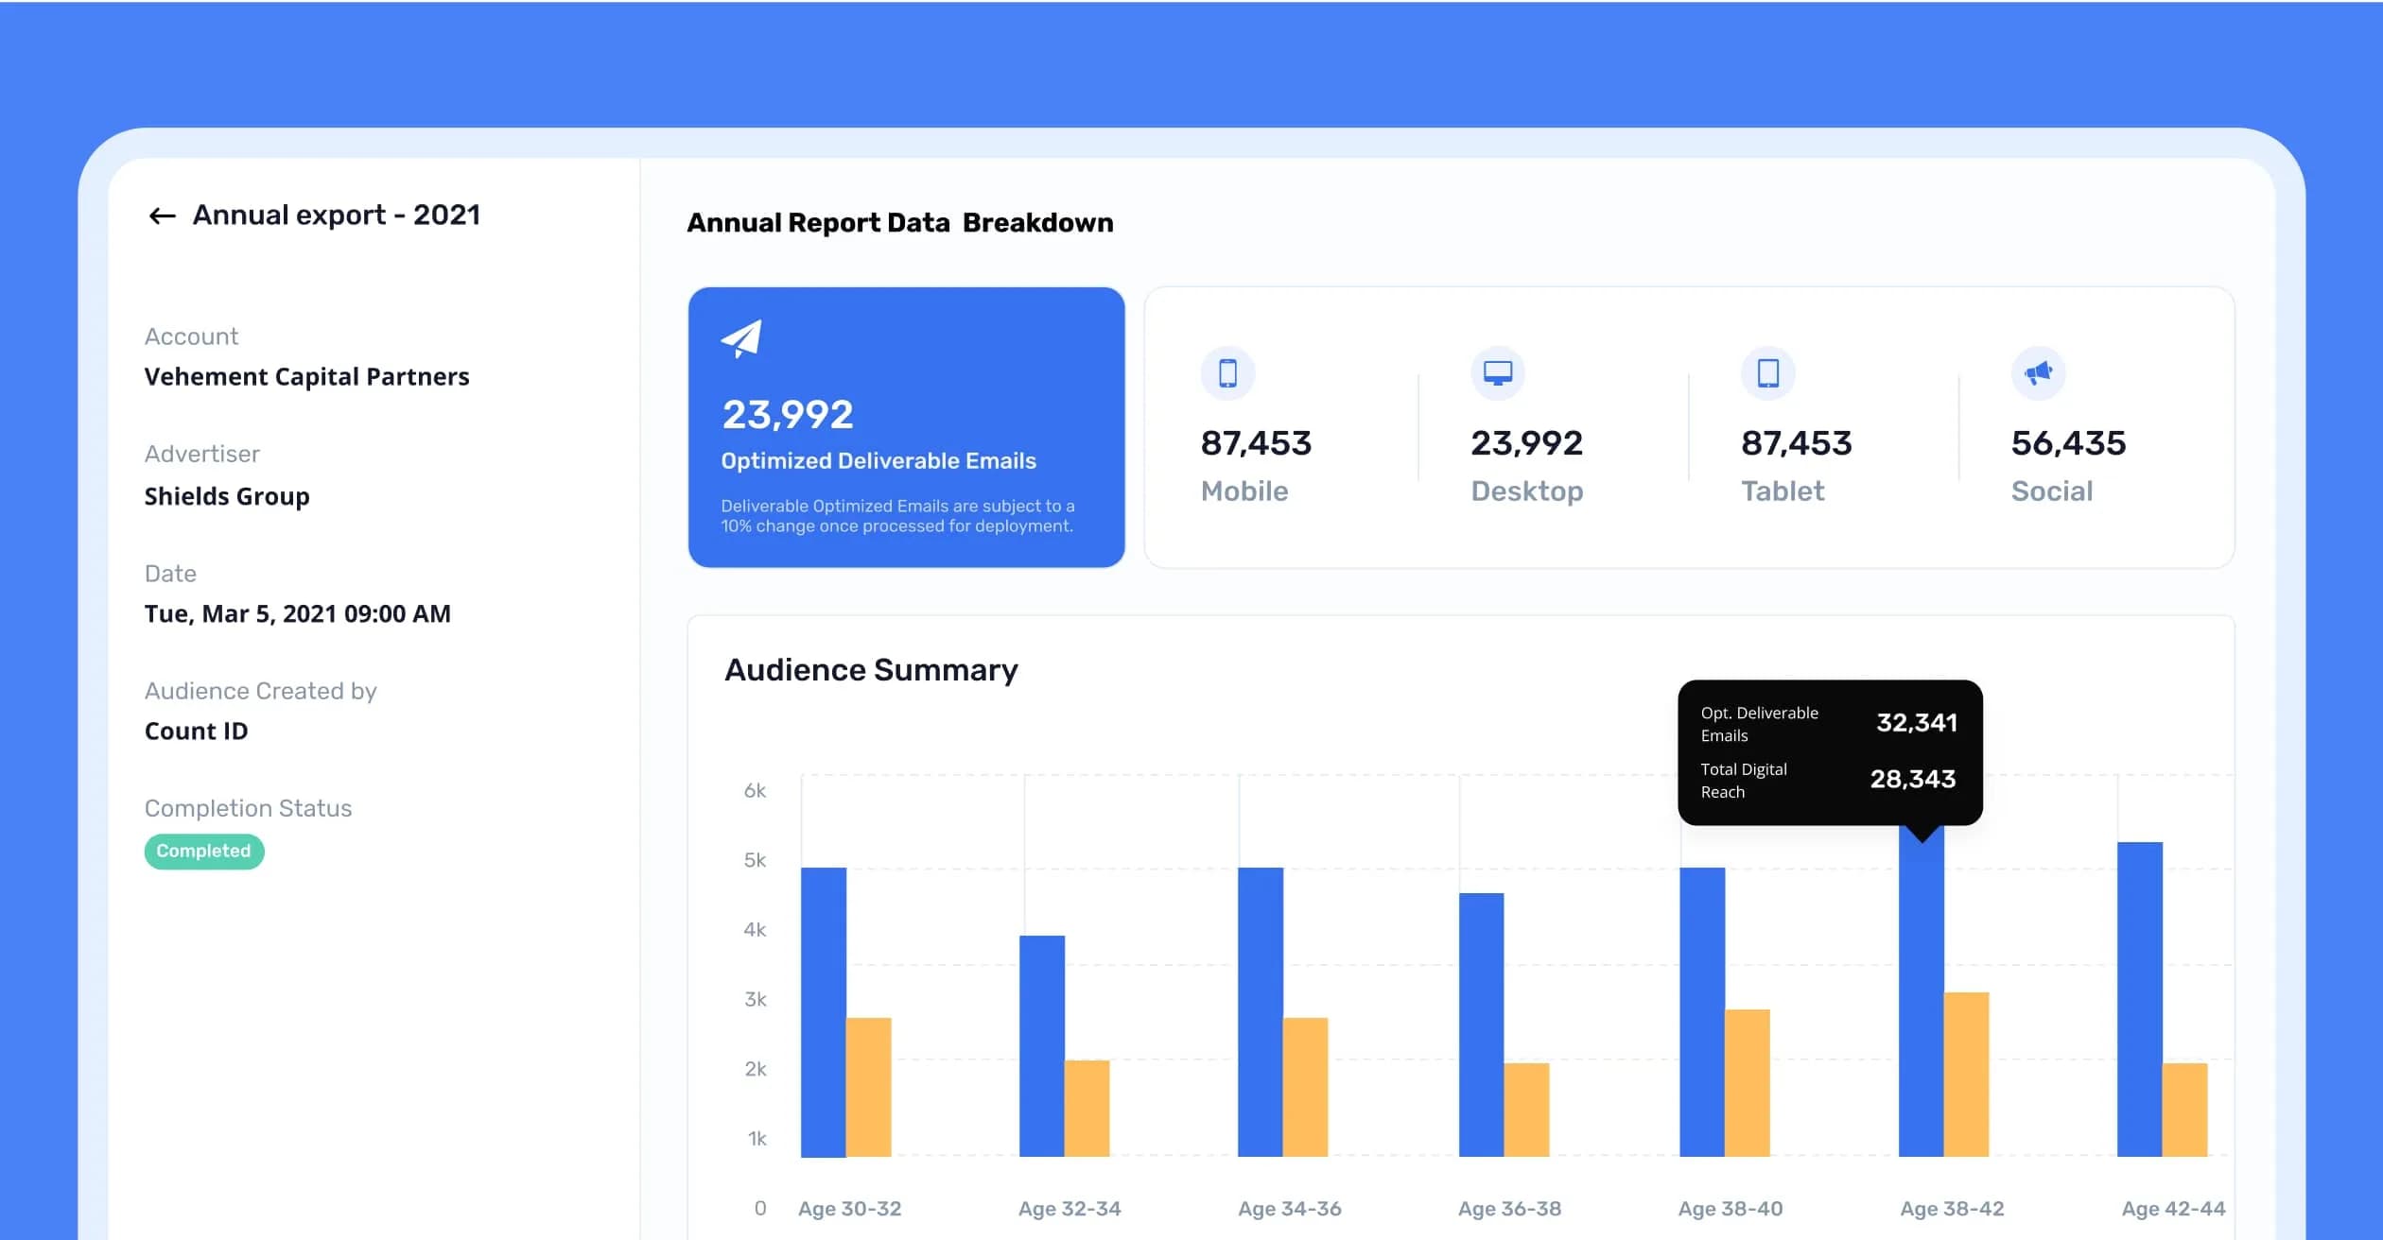Click the Completed status badge

point(204,852)
